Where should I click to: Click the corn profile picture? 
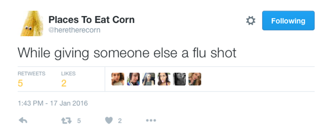pos(32,23)
